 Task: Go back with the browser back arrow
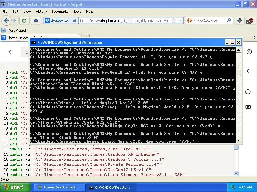[6, 20]
